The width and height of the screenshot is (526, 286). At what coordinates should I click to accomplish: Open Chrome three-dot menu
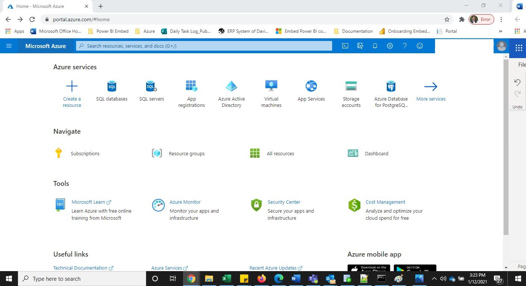click(x=501, y=19)
